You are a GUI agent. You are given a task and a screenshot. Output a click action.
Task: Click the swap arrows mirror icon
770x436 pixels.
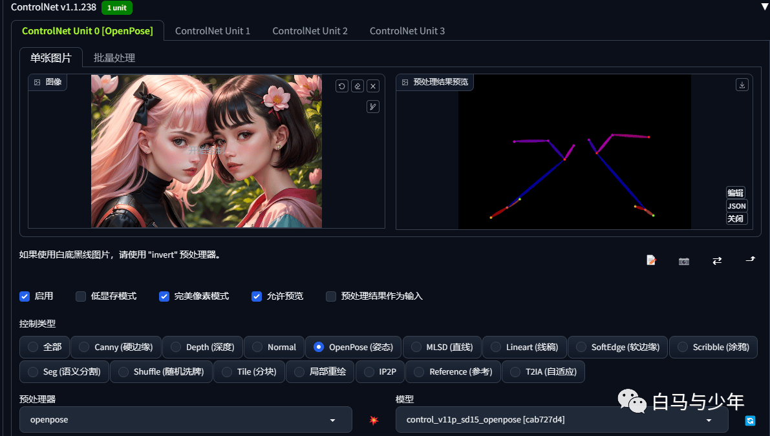[x=717, y=260]
